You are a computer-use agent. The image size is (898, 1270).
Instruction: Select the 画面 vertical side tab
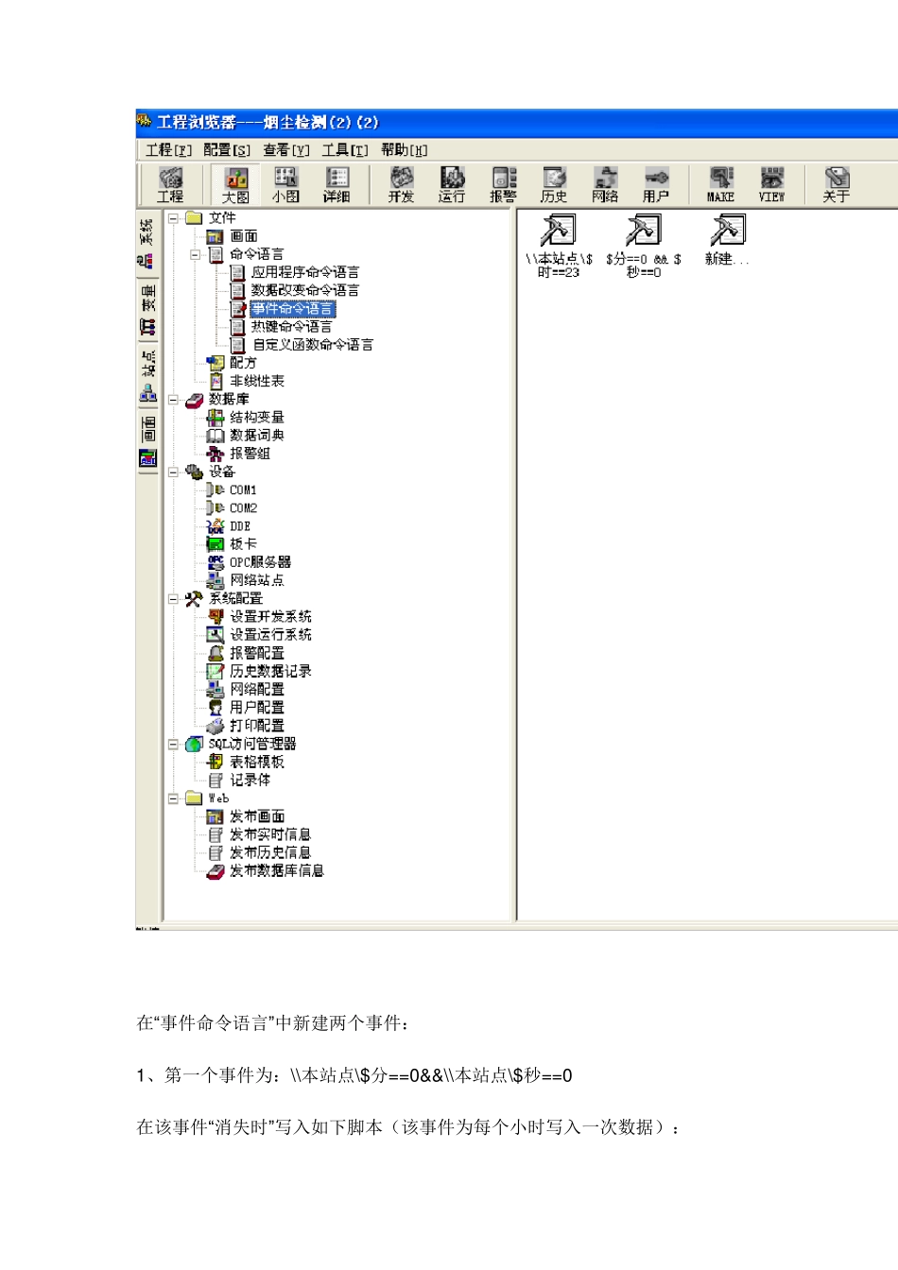coord(148,441)
